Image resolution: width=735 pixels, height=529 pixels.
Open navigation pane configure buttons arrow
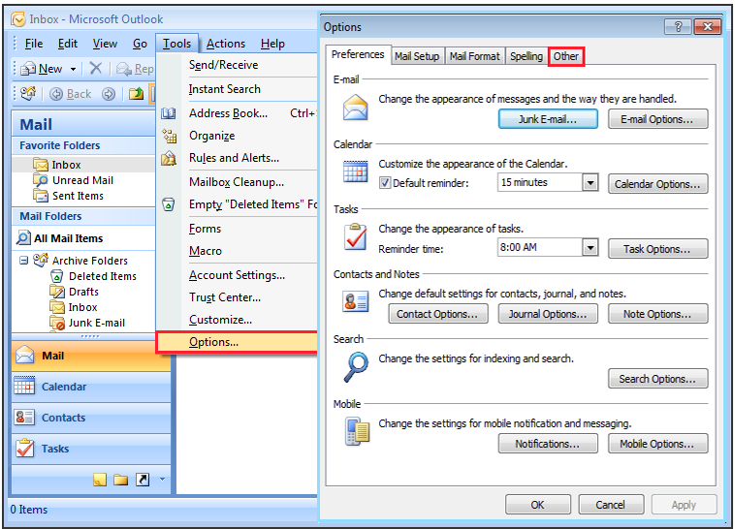coord(162,480)
